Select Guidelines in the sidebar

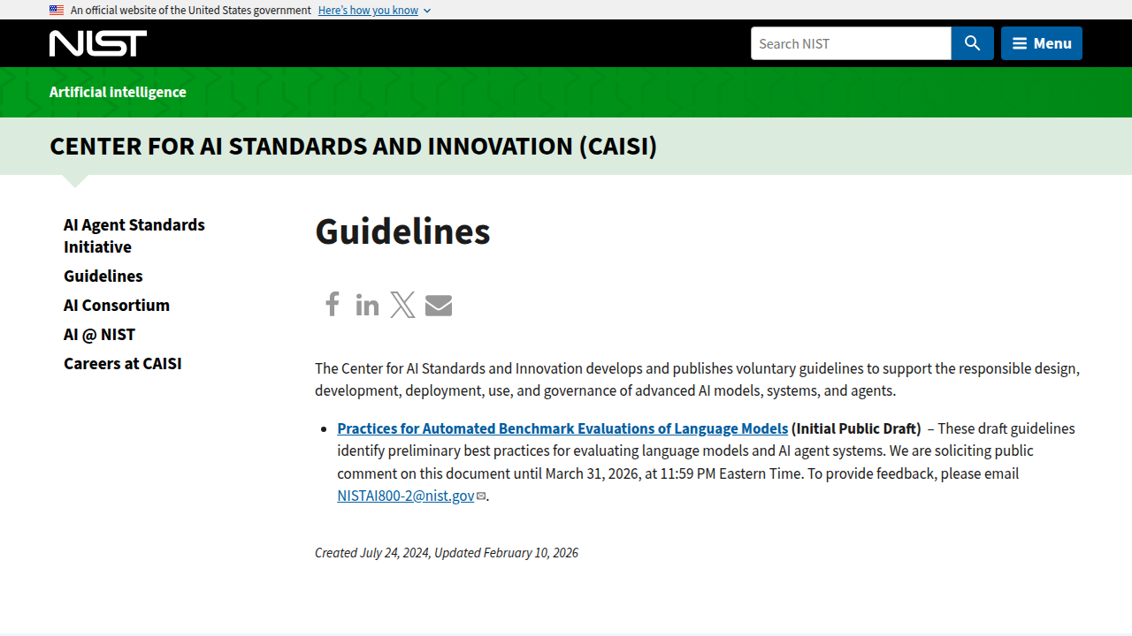click(103, 276)
